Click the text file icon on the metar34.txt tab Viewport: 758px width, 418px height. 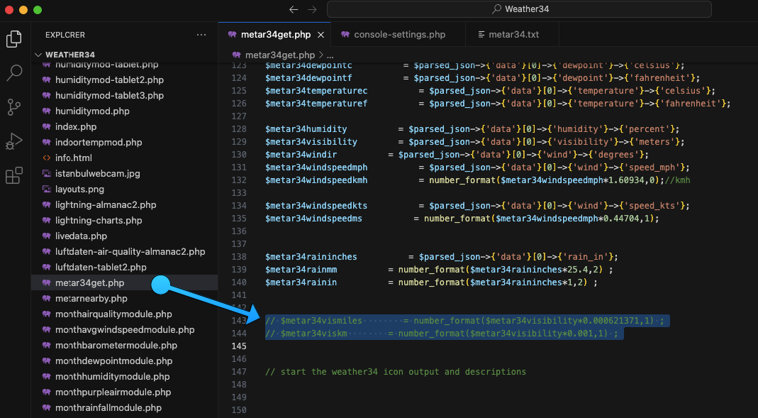[x=481, y=34]
